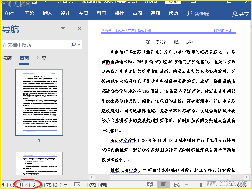The width and height of the screenshot is (252, 189).
Task: Switch to Print Layout view icon
Action: [163, 185]
